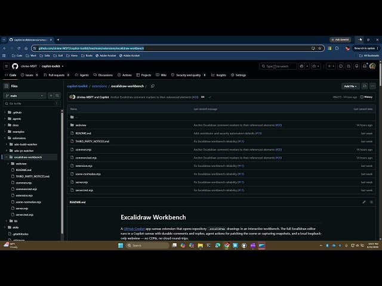Switch to the Actions tab
The width and height of the screenshot is (382, 286).
pos(124,75)
